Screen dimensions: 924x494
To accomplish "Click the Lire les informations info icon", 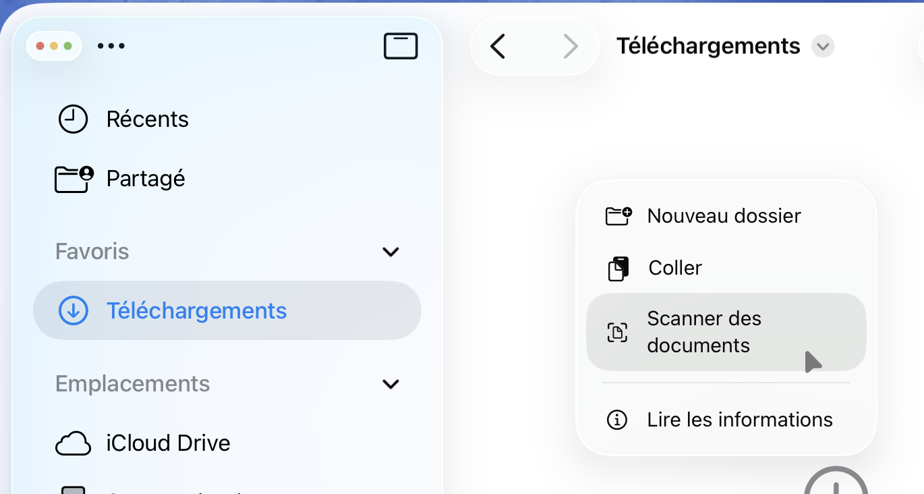I will 616,419.
